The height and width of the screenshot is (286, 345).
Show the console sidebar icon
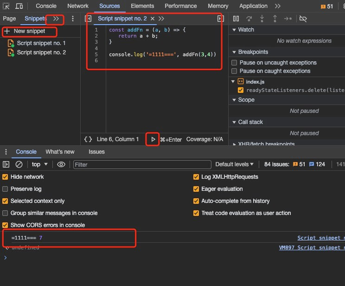pos(6,164)
